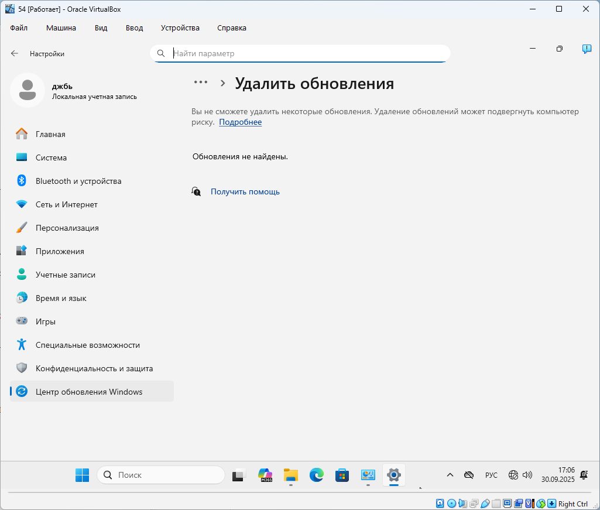Open Сеть и Интернет settings
Viewport: 600px width, 510px height.
click(x=66, y=204)
